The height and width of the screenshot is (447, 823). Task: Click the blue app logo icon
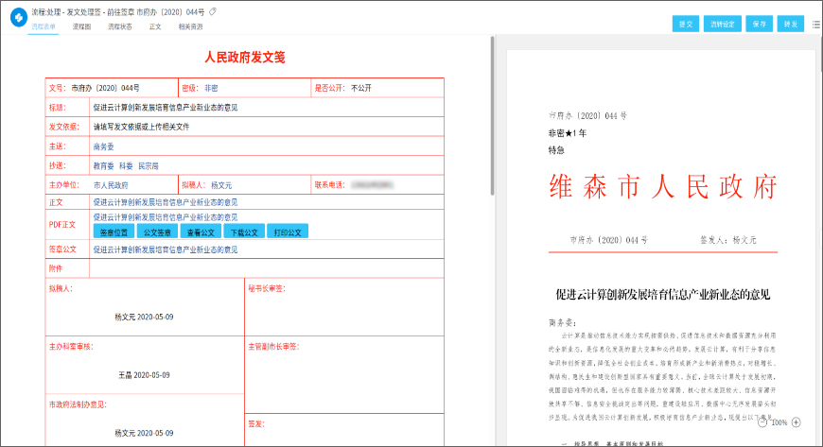pos(15,17)
